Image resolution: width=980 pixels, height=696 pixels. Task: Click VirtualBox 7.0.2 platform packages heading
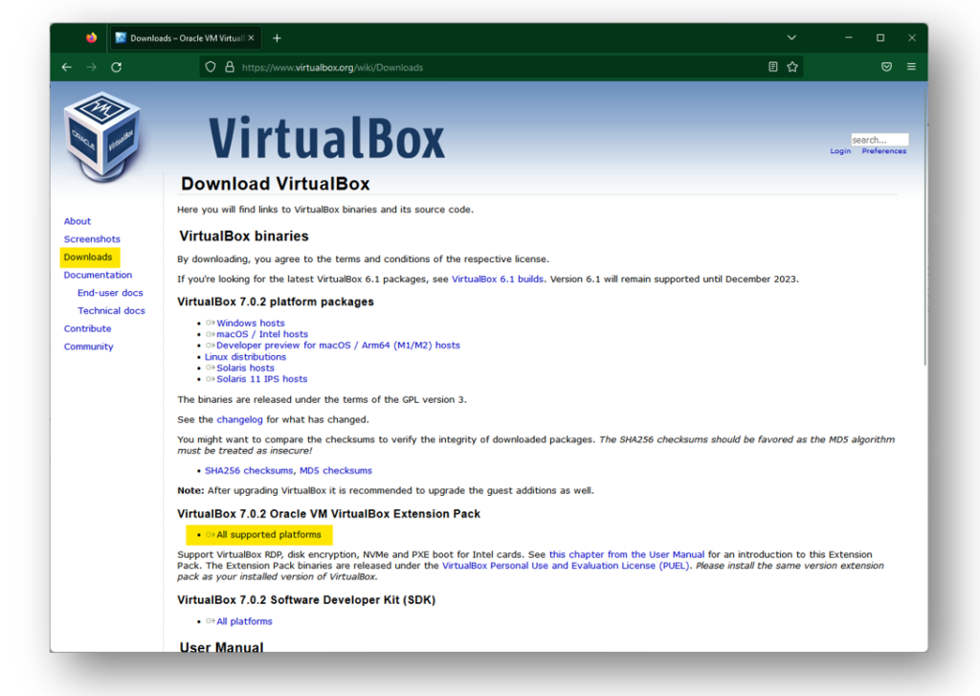276,302
